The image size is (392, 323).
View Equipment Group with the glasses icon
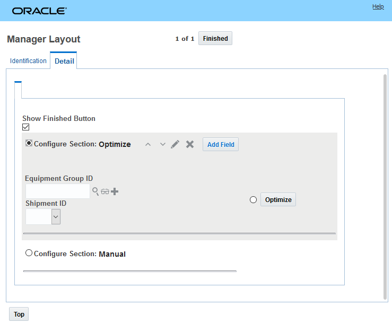tap(105, 191)
